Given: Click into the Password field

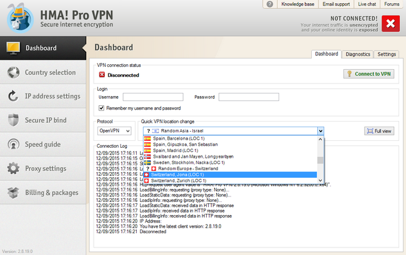Looking at the screenshot, I should [249, 97].
